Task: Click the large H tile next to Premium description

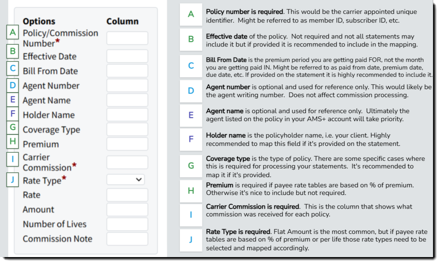Action: [x=191, y=191]
